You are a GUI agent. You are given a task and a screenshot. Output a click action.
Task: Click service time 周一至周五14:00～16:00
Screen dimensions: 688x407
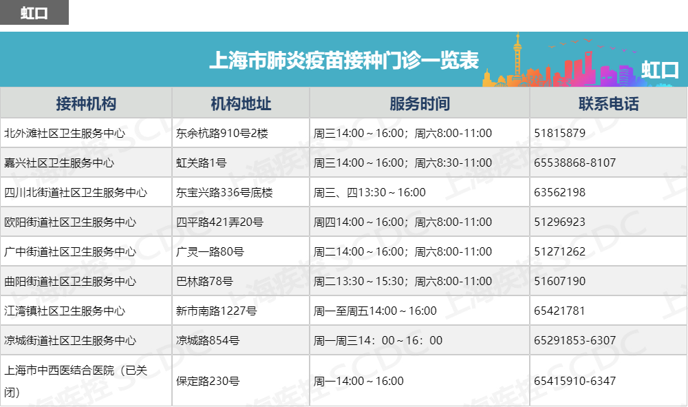[x=375, y=311]
